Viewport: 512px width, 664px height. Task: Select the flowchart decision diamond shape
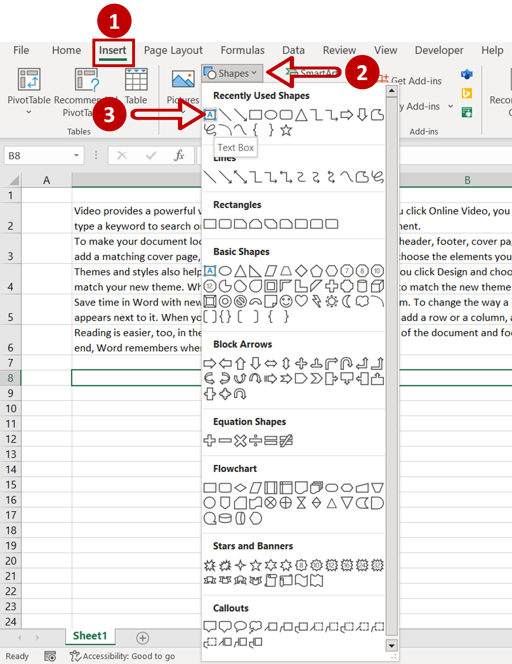[240, 488]
